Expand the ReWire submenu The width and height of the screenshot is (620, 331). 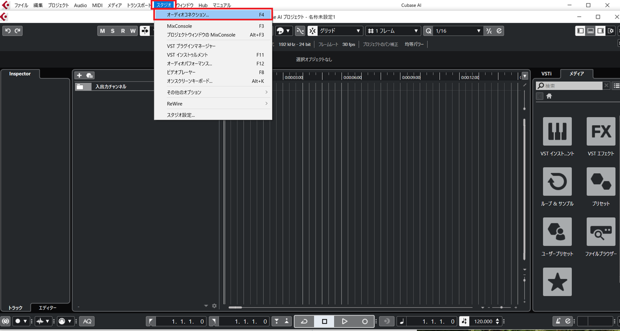[x=213, y=103]
